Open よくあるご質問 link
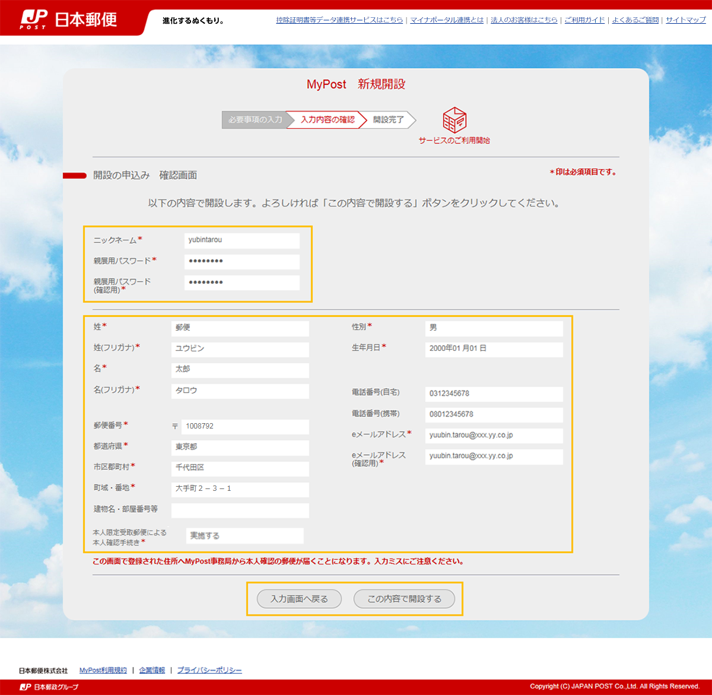The width and height of the screenshot is (712, 695). pyautogui.click(x=635, y=20)
